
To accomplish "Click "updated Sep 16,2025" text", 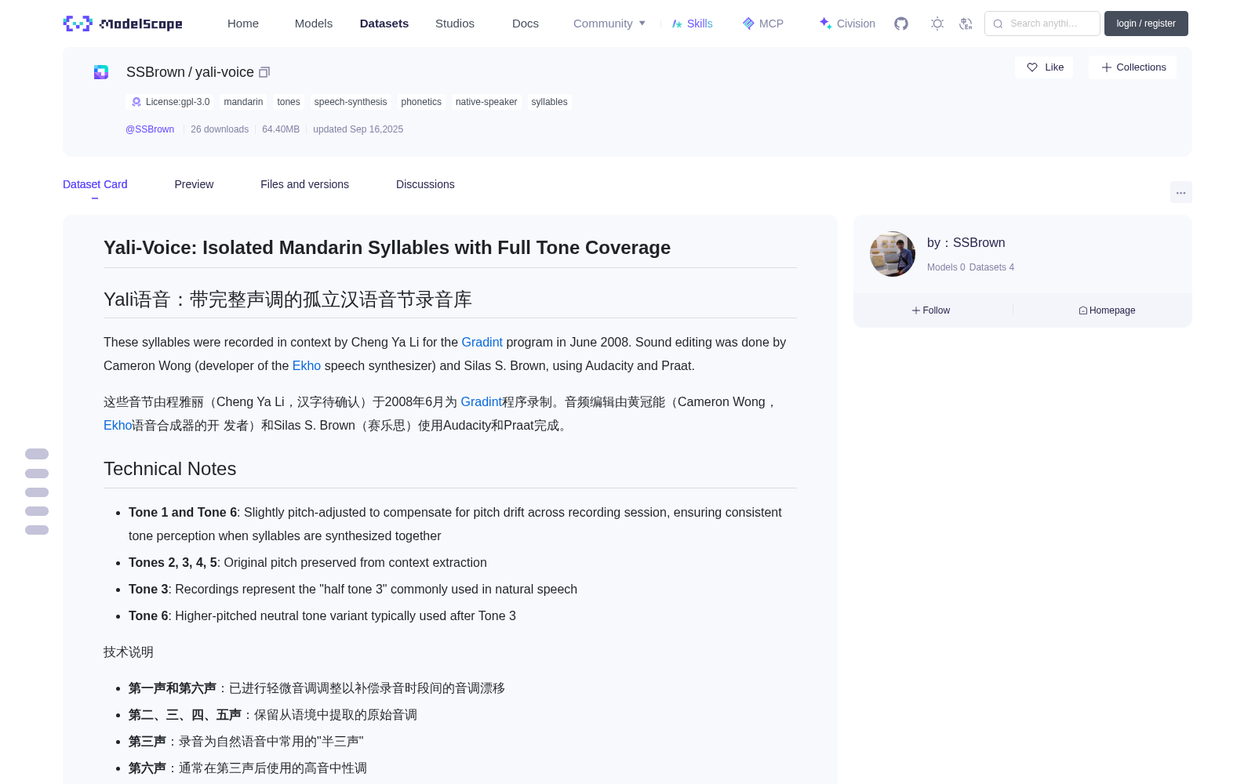I will (x=358, y=129).
